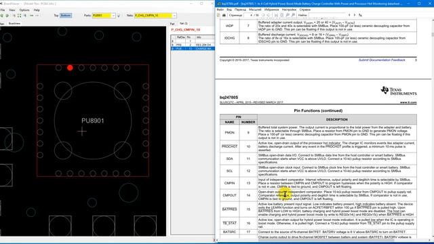Switch to the Part tab
The image size is (434, 244).
(172, 24)
